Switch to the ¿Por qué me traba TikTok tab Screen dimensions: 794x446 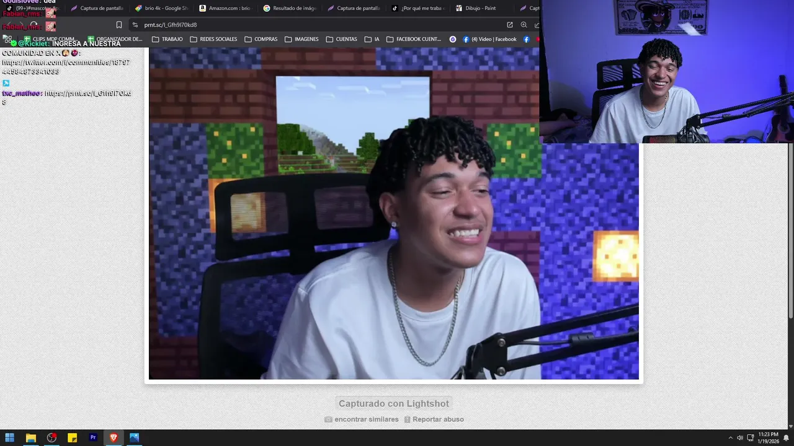tap(419, 8)
